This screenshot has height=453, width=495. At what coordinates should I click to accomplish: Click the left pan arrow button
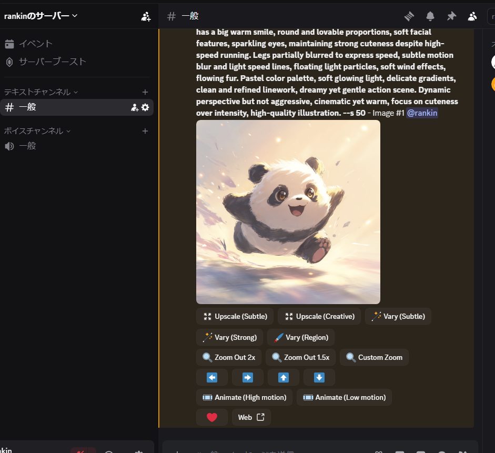click(x=211, y=377)
